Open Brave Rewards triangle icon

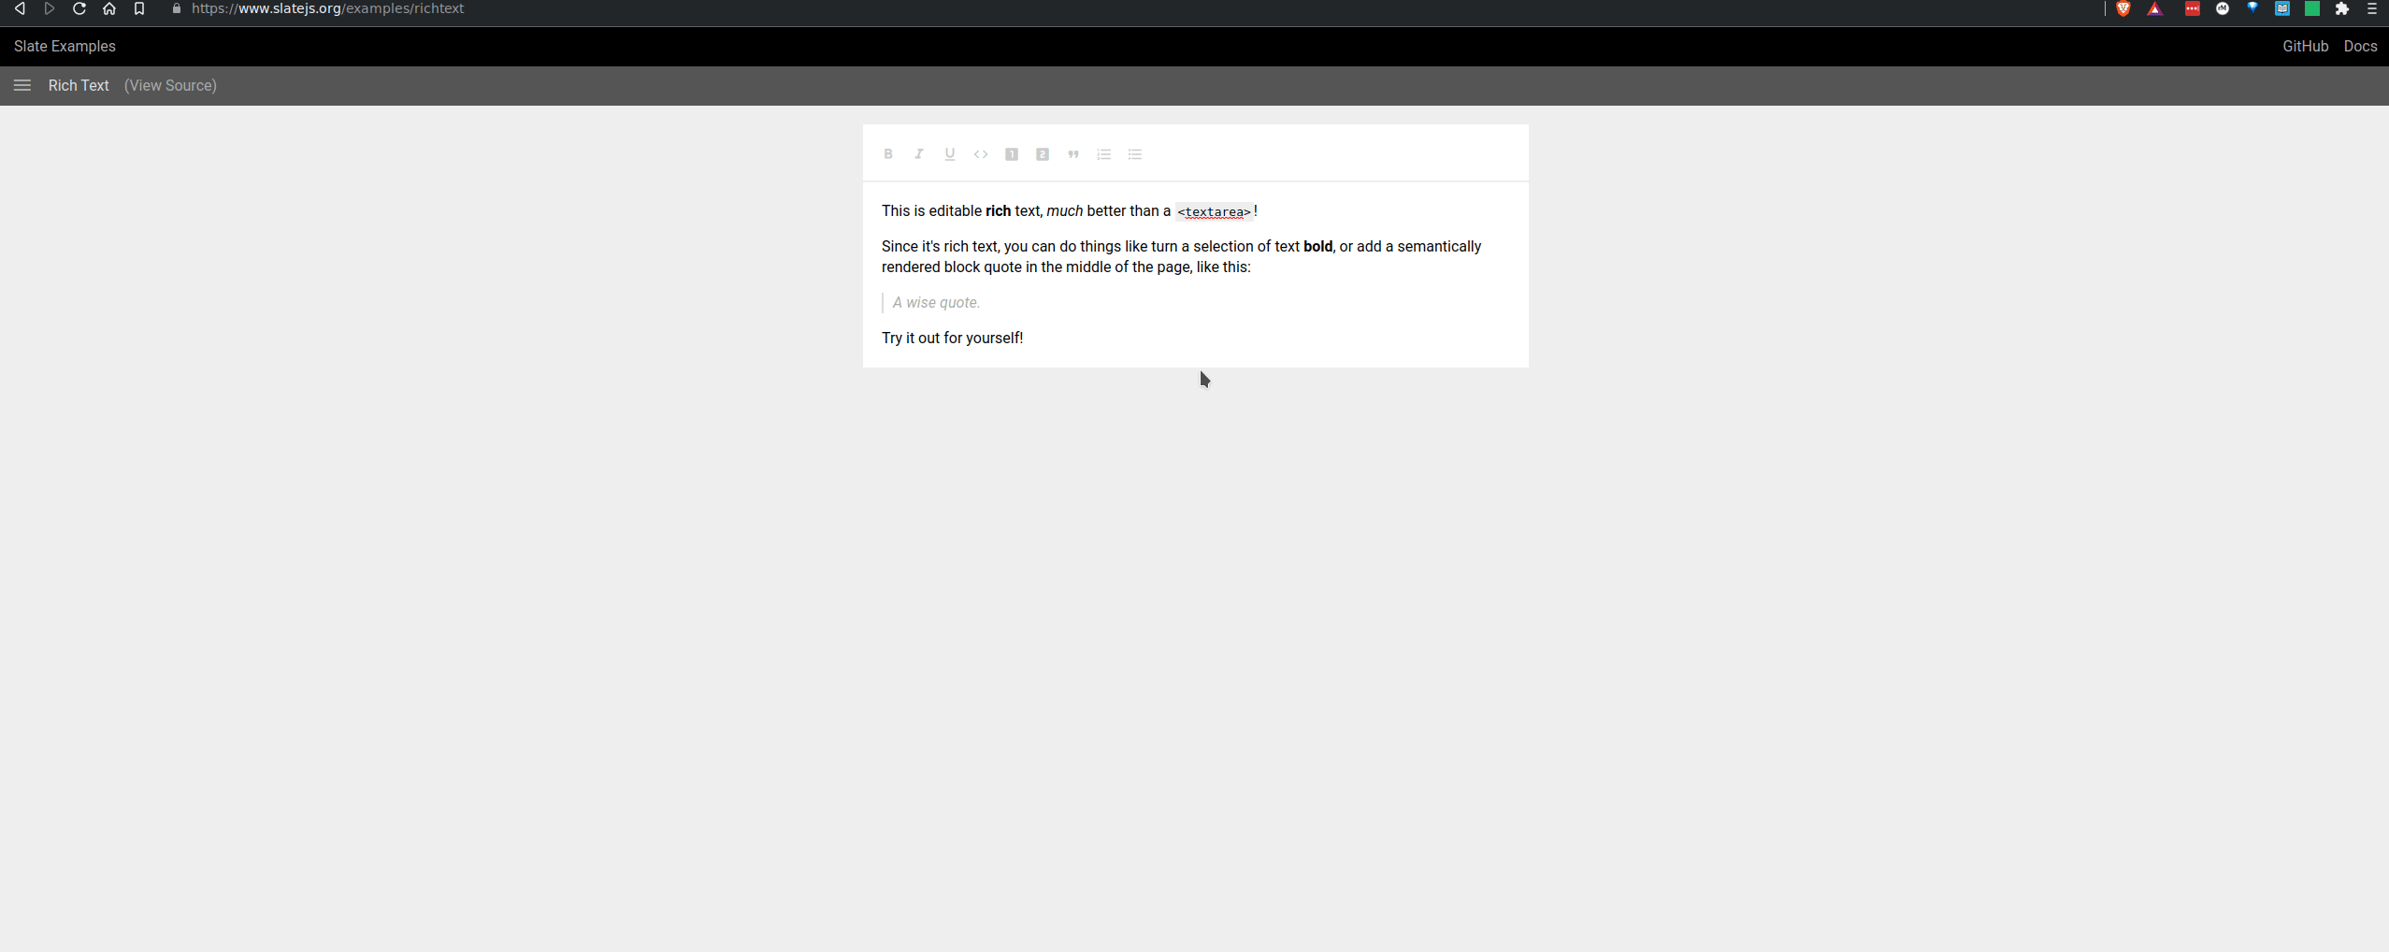pos(2155,8)
